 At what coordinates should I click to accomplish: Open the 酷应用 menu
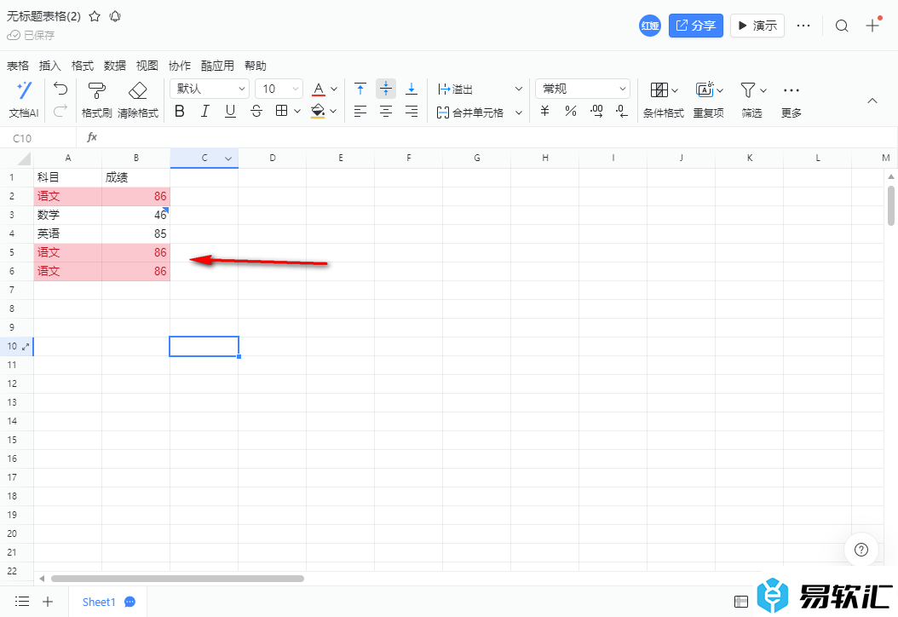point(217,66)
